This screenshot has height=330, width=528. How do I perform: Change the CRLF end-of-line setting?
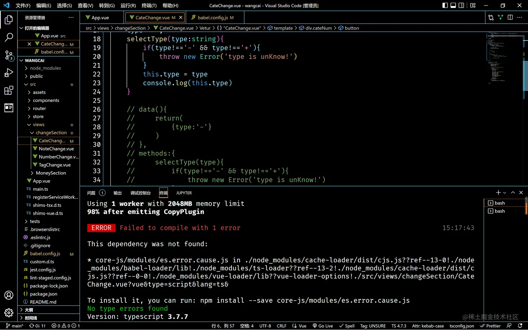pos(281,326)
